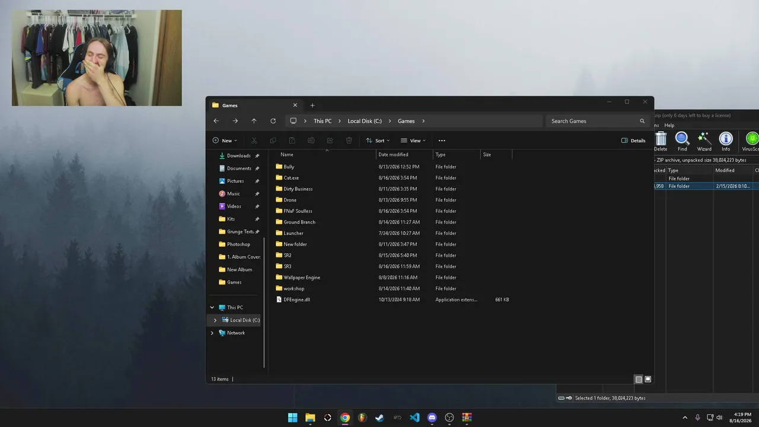Select the Games tab in Explorer
Image resolution: width=759 pixels, height=427 pixels.
(255, 106)
